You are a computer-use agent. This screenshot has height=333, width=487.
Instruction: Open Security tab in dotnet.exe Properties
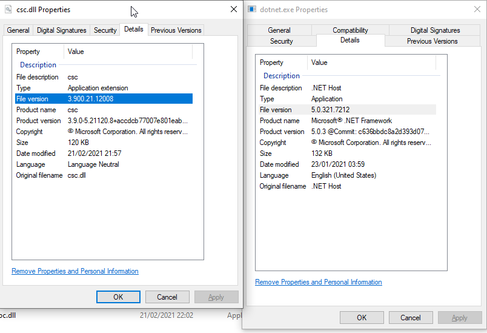point(282,41)
